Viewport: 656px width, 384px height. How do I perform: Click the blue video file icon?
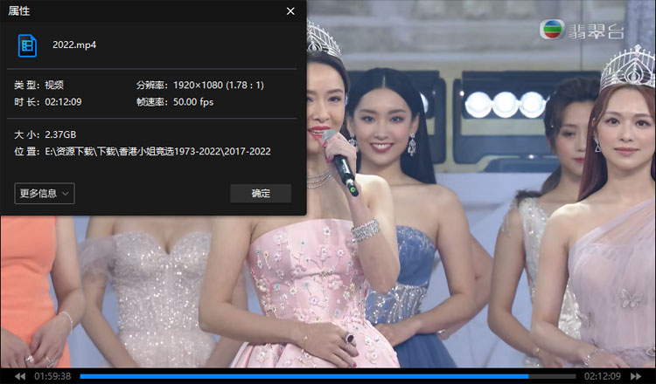point(28,45)
